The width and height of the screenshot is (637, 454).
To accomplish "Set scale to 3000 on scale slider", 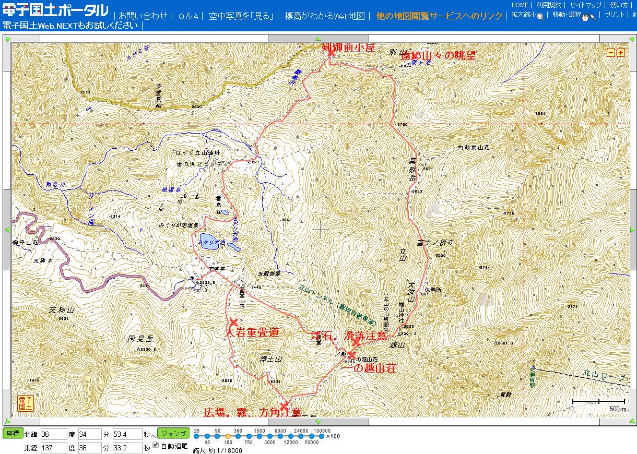I will (269, 436).
